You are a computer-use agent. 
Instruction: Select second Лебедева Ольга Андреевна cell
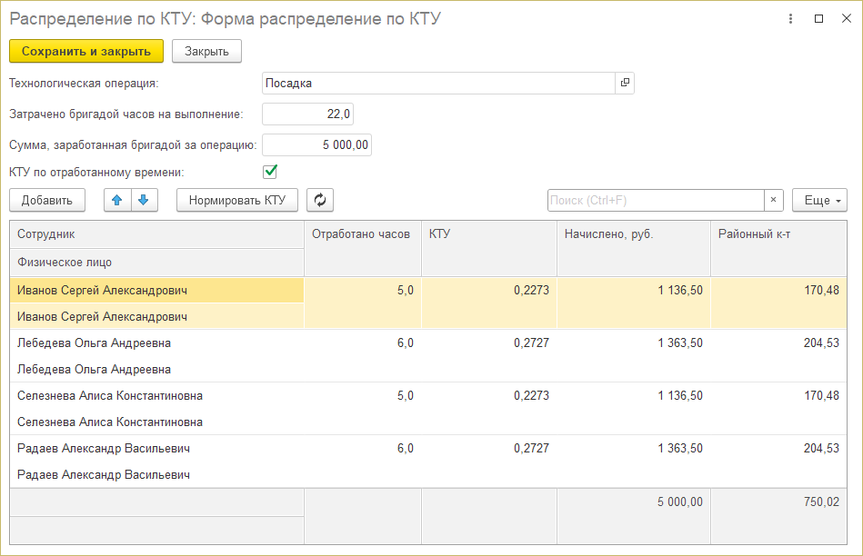click(x=156, y=369)
